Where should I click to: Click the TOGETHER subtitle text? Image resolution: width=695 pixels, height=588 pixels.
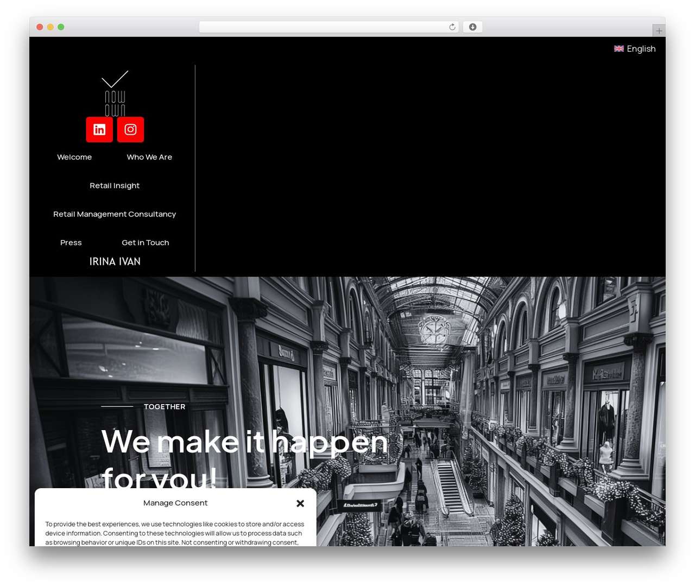click(x=165, y=407)
